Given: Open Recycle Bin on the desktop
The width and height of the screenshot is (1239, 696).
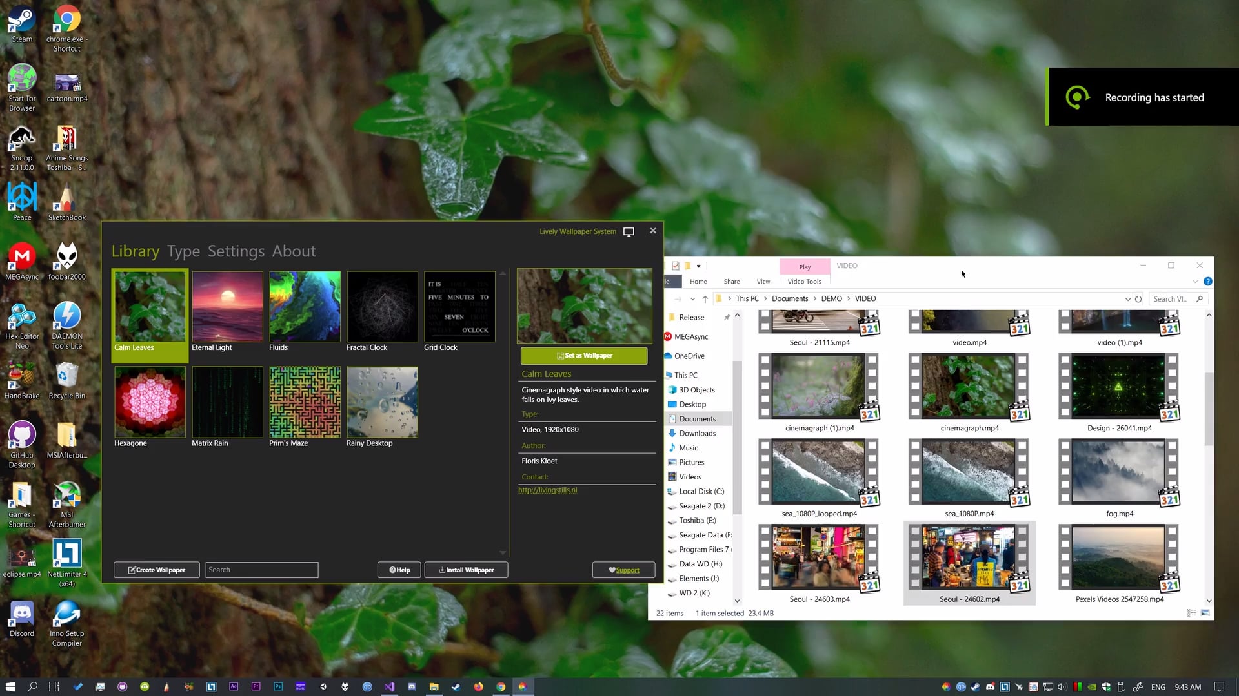Looking at the screenshot, I should point(67,382).
